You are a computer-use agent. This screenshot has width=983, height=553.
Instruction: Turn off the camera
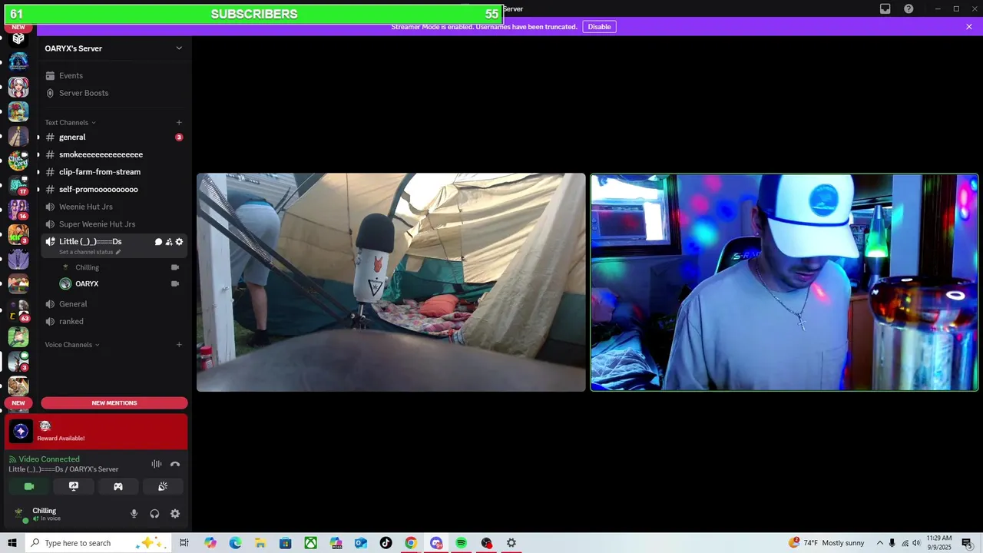coord(29,487)
